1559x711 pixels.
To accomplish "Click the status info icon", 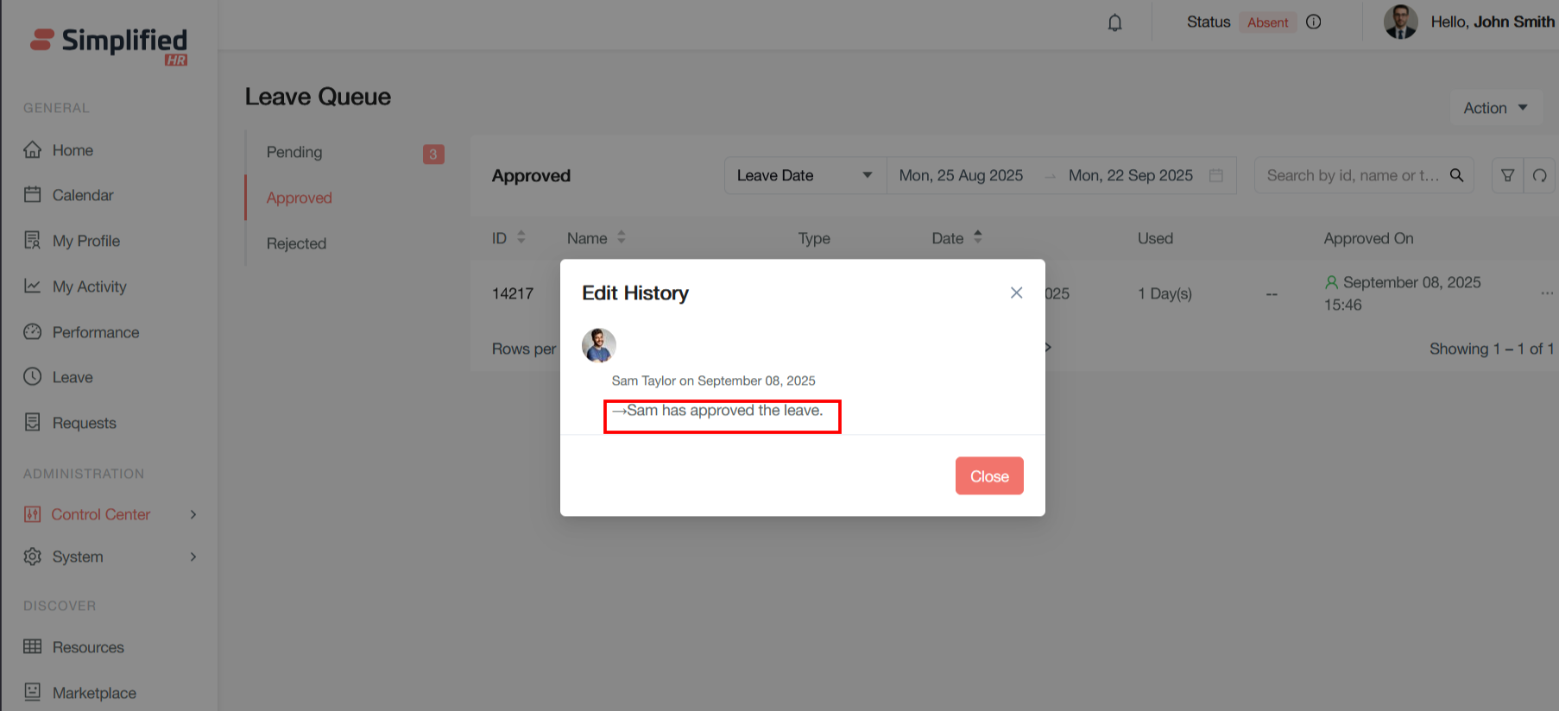I will click(x=1313, y=22).
